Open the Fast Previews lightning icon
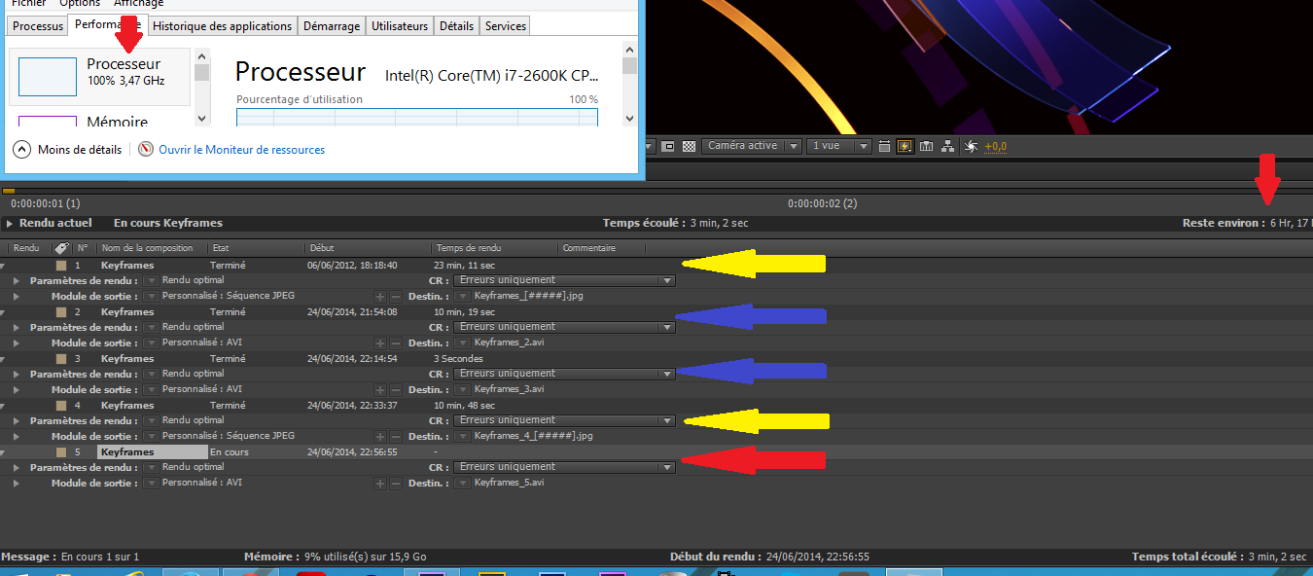 [905, 146]
